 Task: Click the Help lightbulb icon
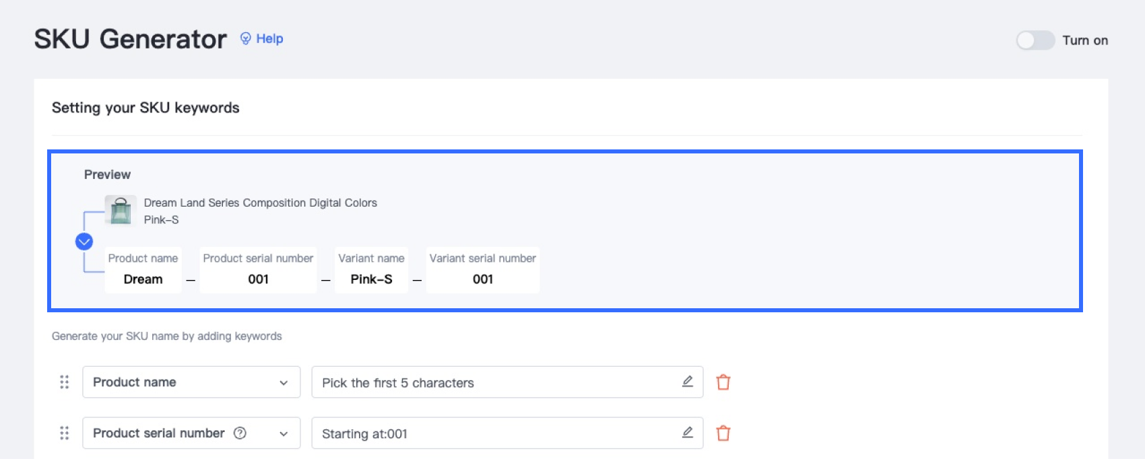coord(246,39)
